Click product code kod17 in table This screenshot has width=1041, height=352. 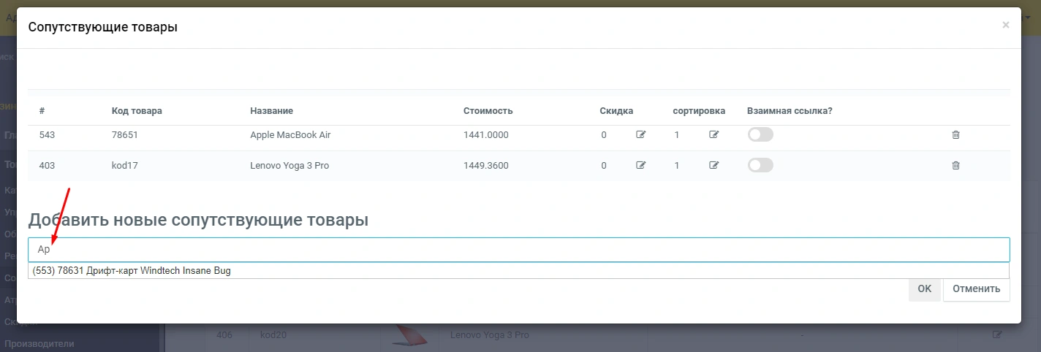tap(124, 166)
